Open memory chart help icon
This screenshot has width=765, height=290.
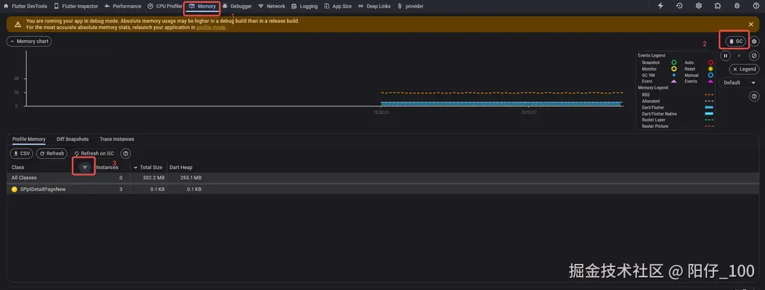point(754,97)
